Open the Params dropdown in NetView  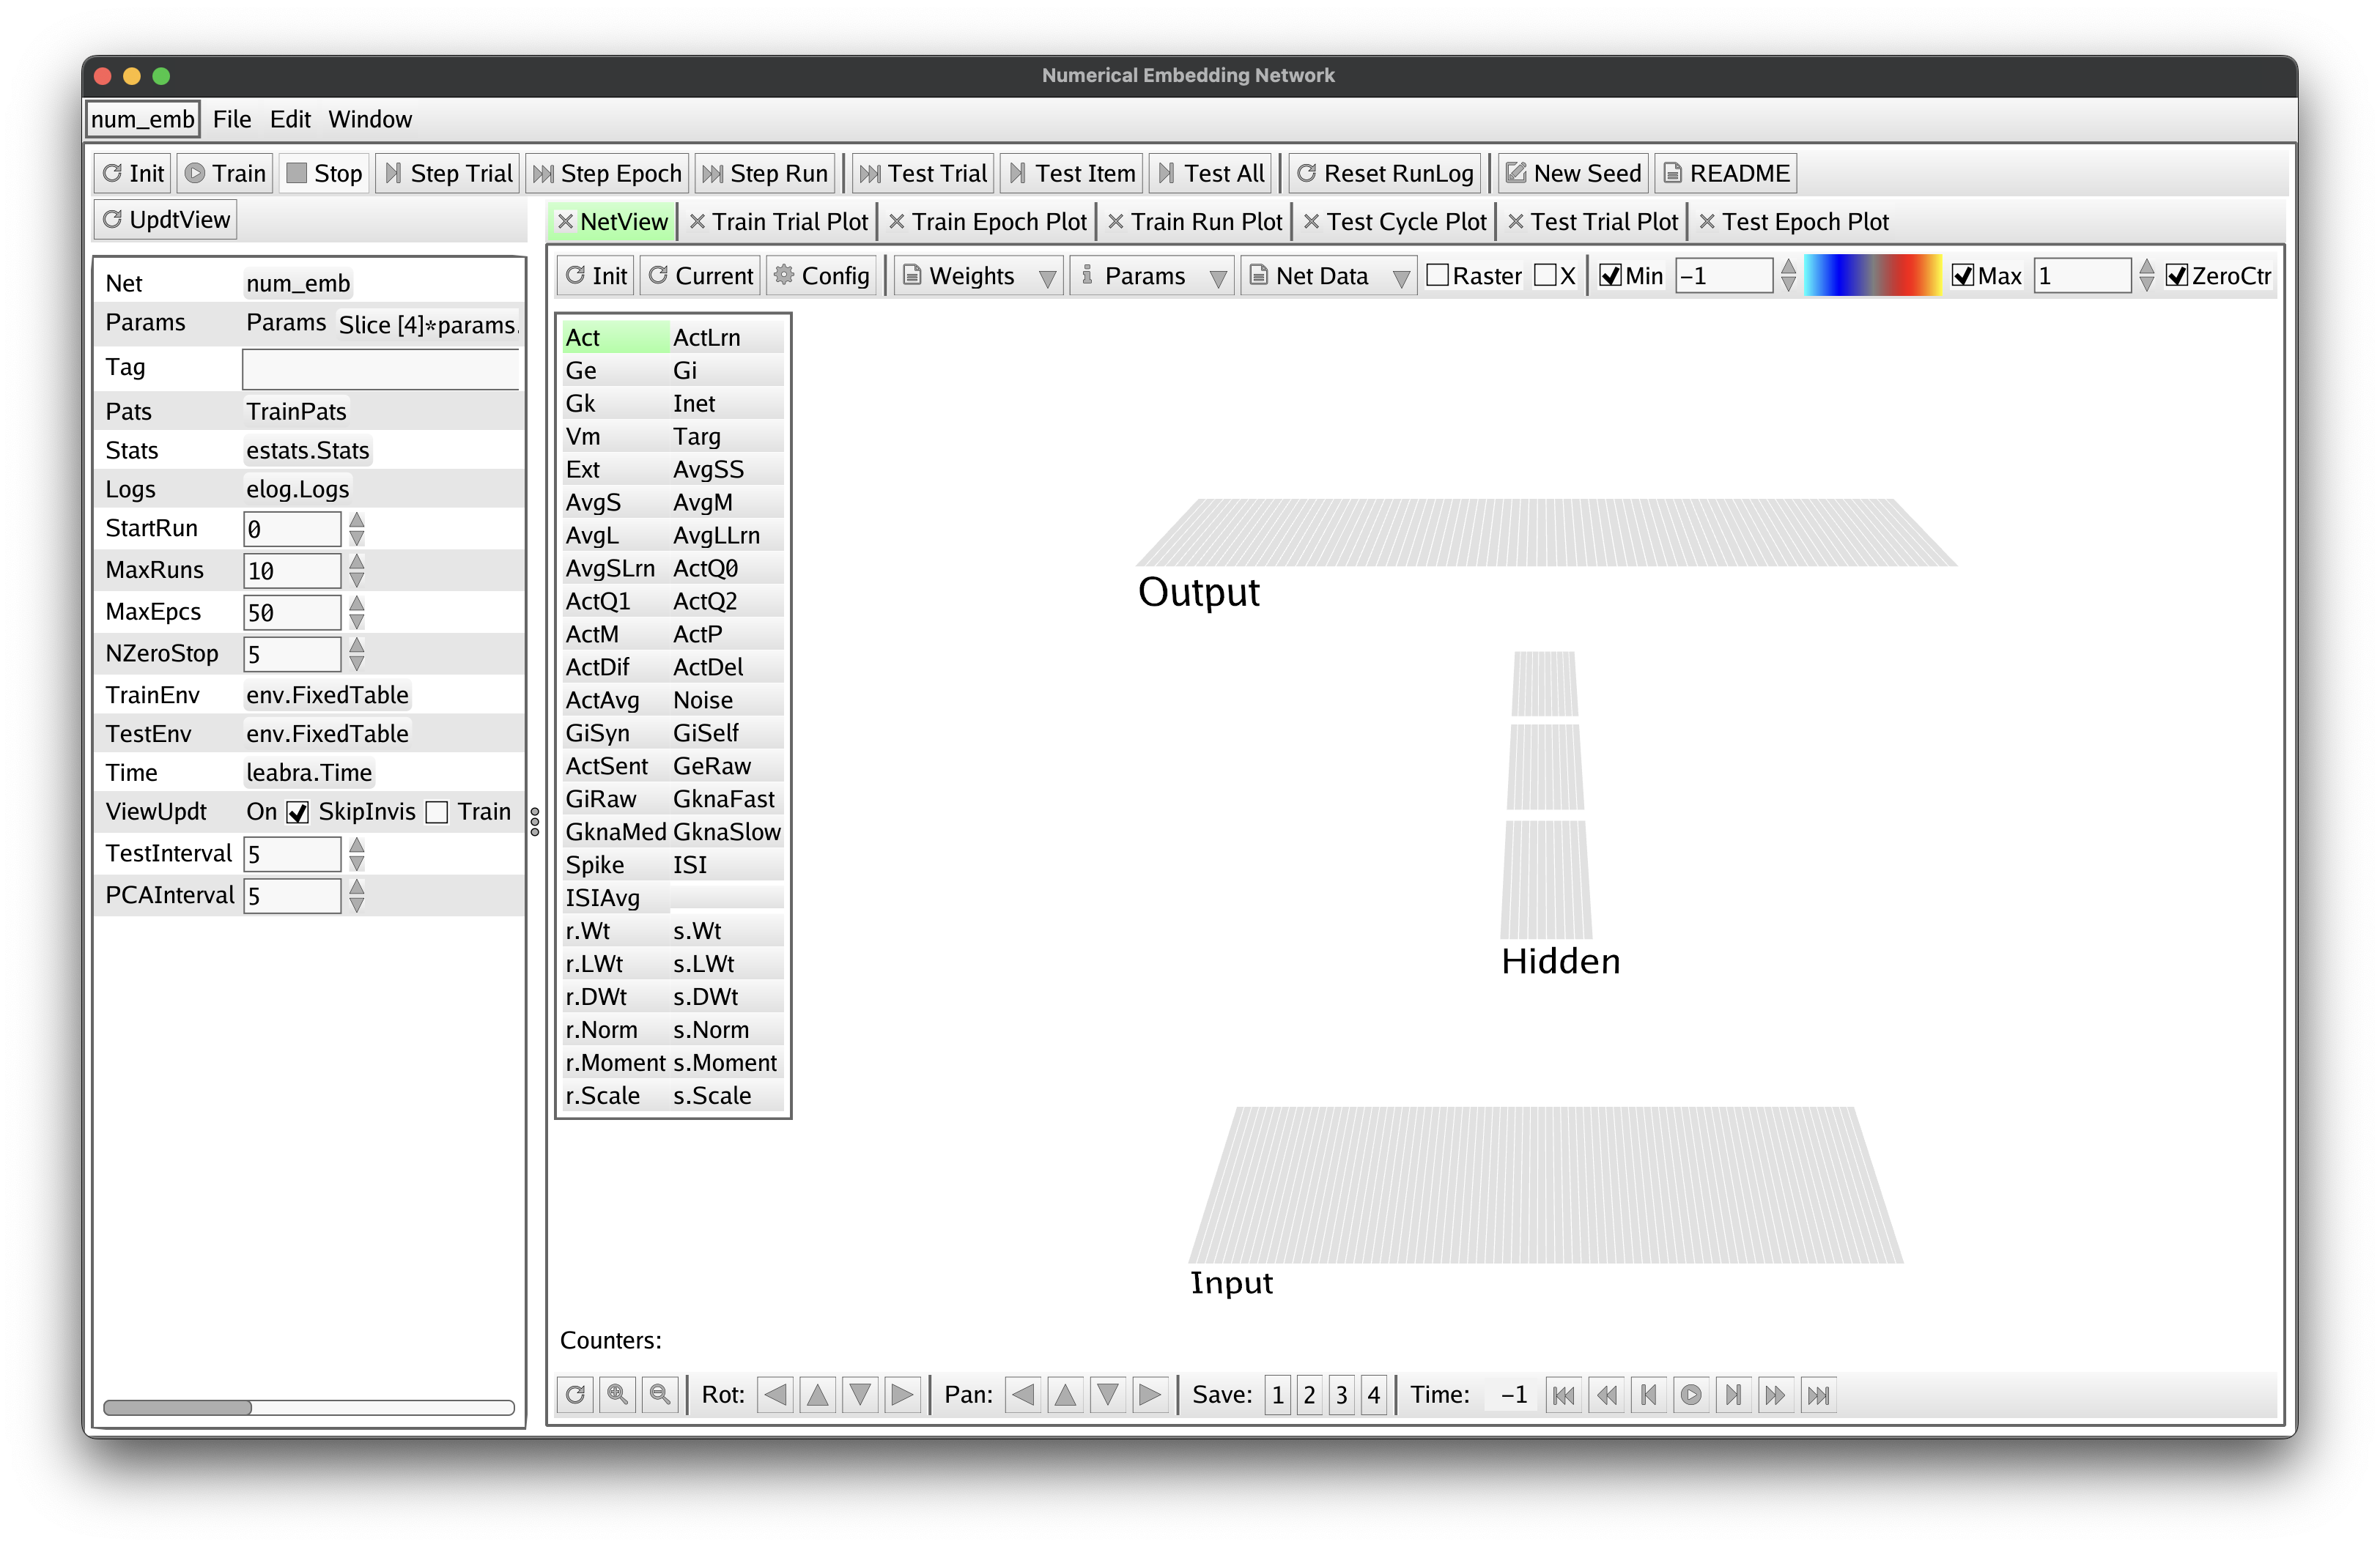1151,276
